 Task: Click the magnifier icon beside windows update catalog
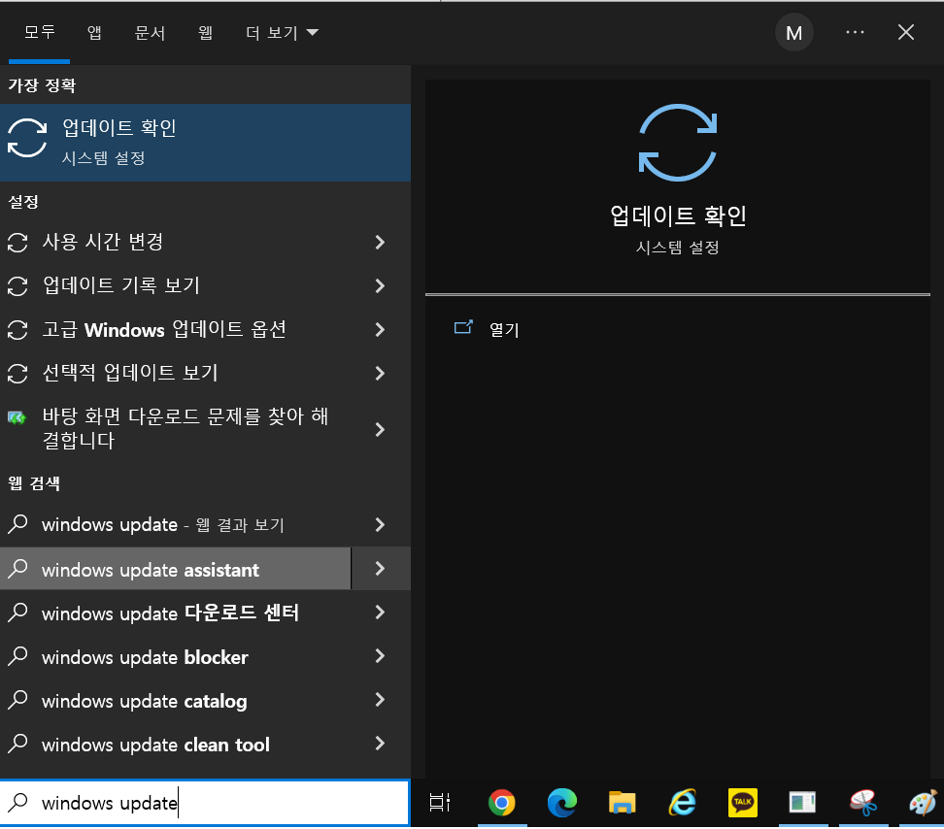coord(18,699)
